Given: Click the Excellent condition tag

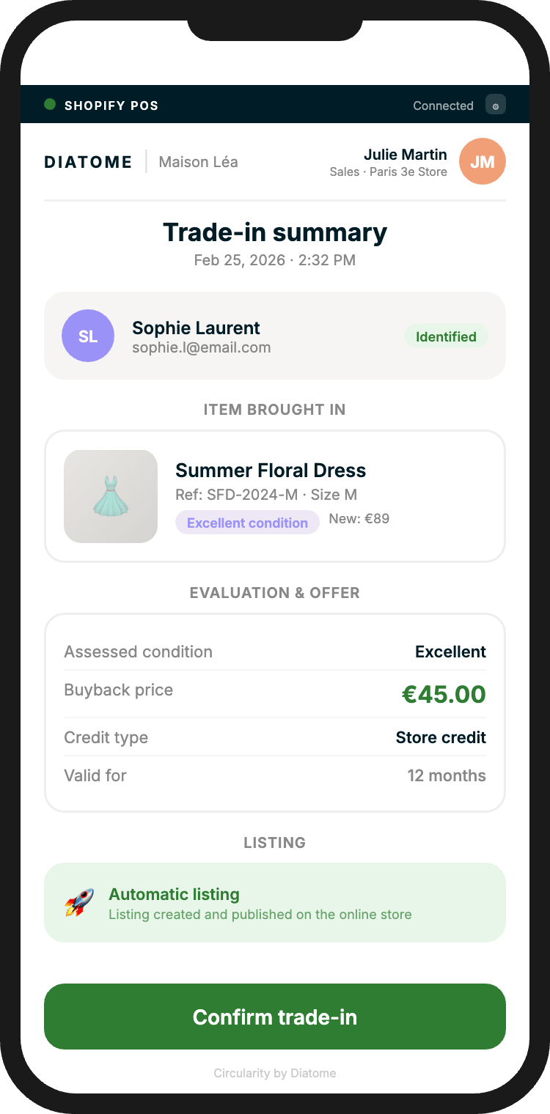Looking at the screenshot, I should pos(247,523).
